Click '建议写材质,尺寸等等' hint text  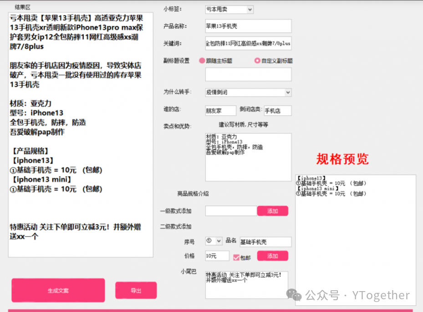pos(243,125)
